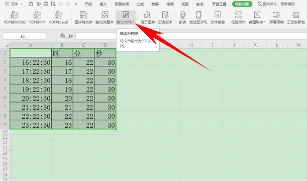Viewport: 307px width, 181px height.
Task: Open the 历史版本 history icon
Action: pyautogui.click(x=165, y=18)
